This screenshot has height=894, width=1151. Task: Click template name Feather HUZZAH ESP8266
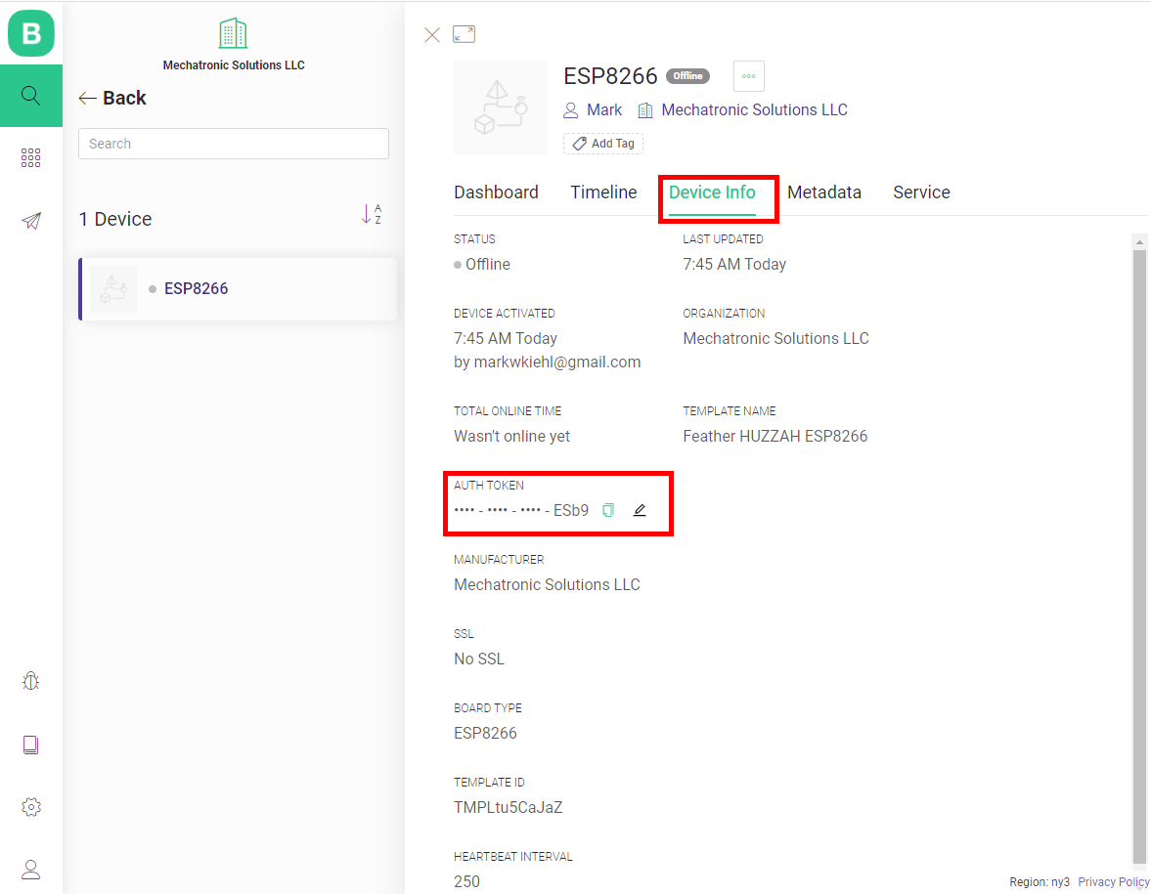tap(775, 437)
